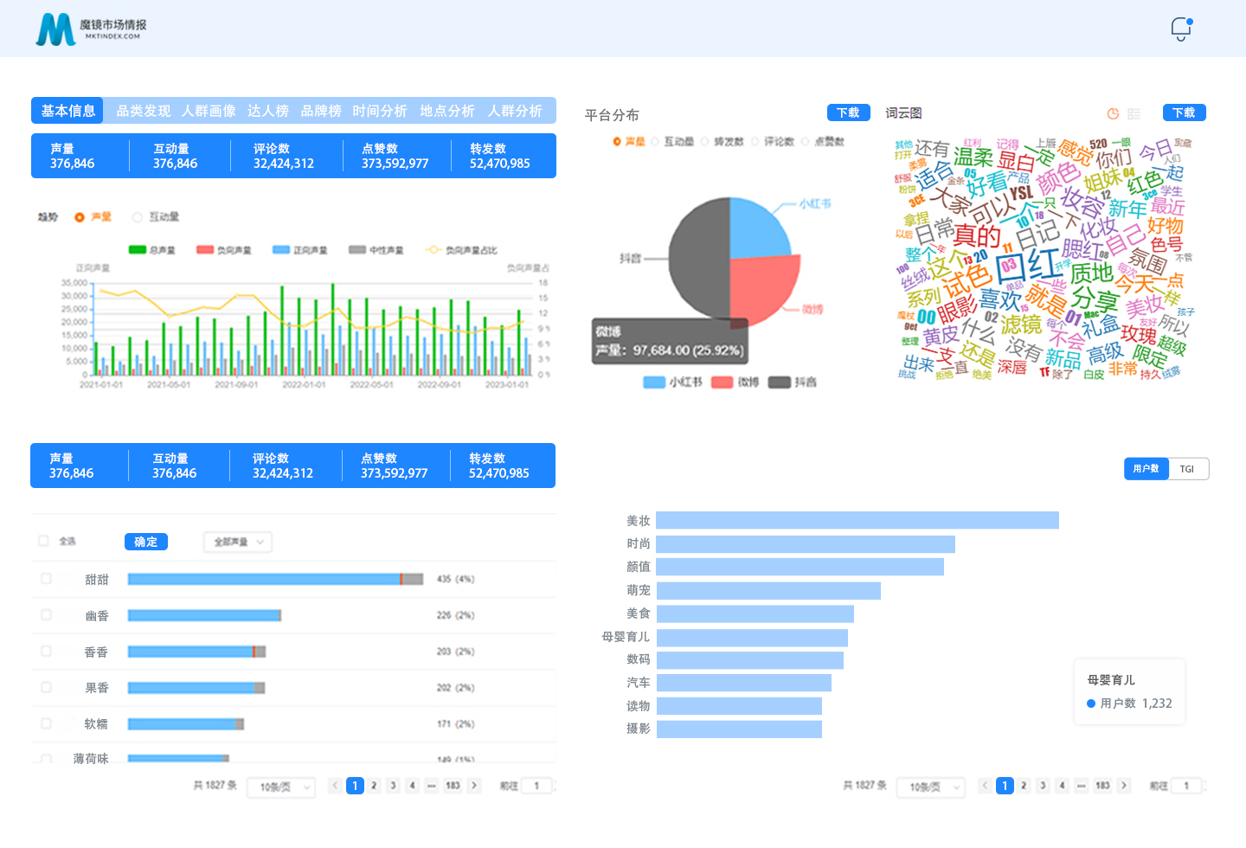This screenshot has width=1246, height=848.
Task: Go to next page in right pagination
Action: [1123, 786]
